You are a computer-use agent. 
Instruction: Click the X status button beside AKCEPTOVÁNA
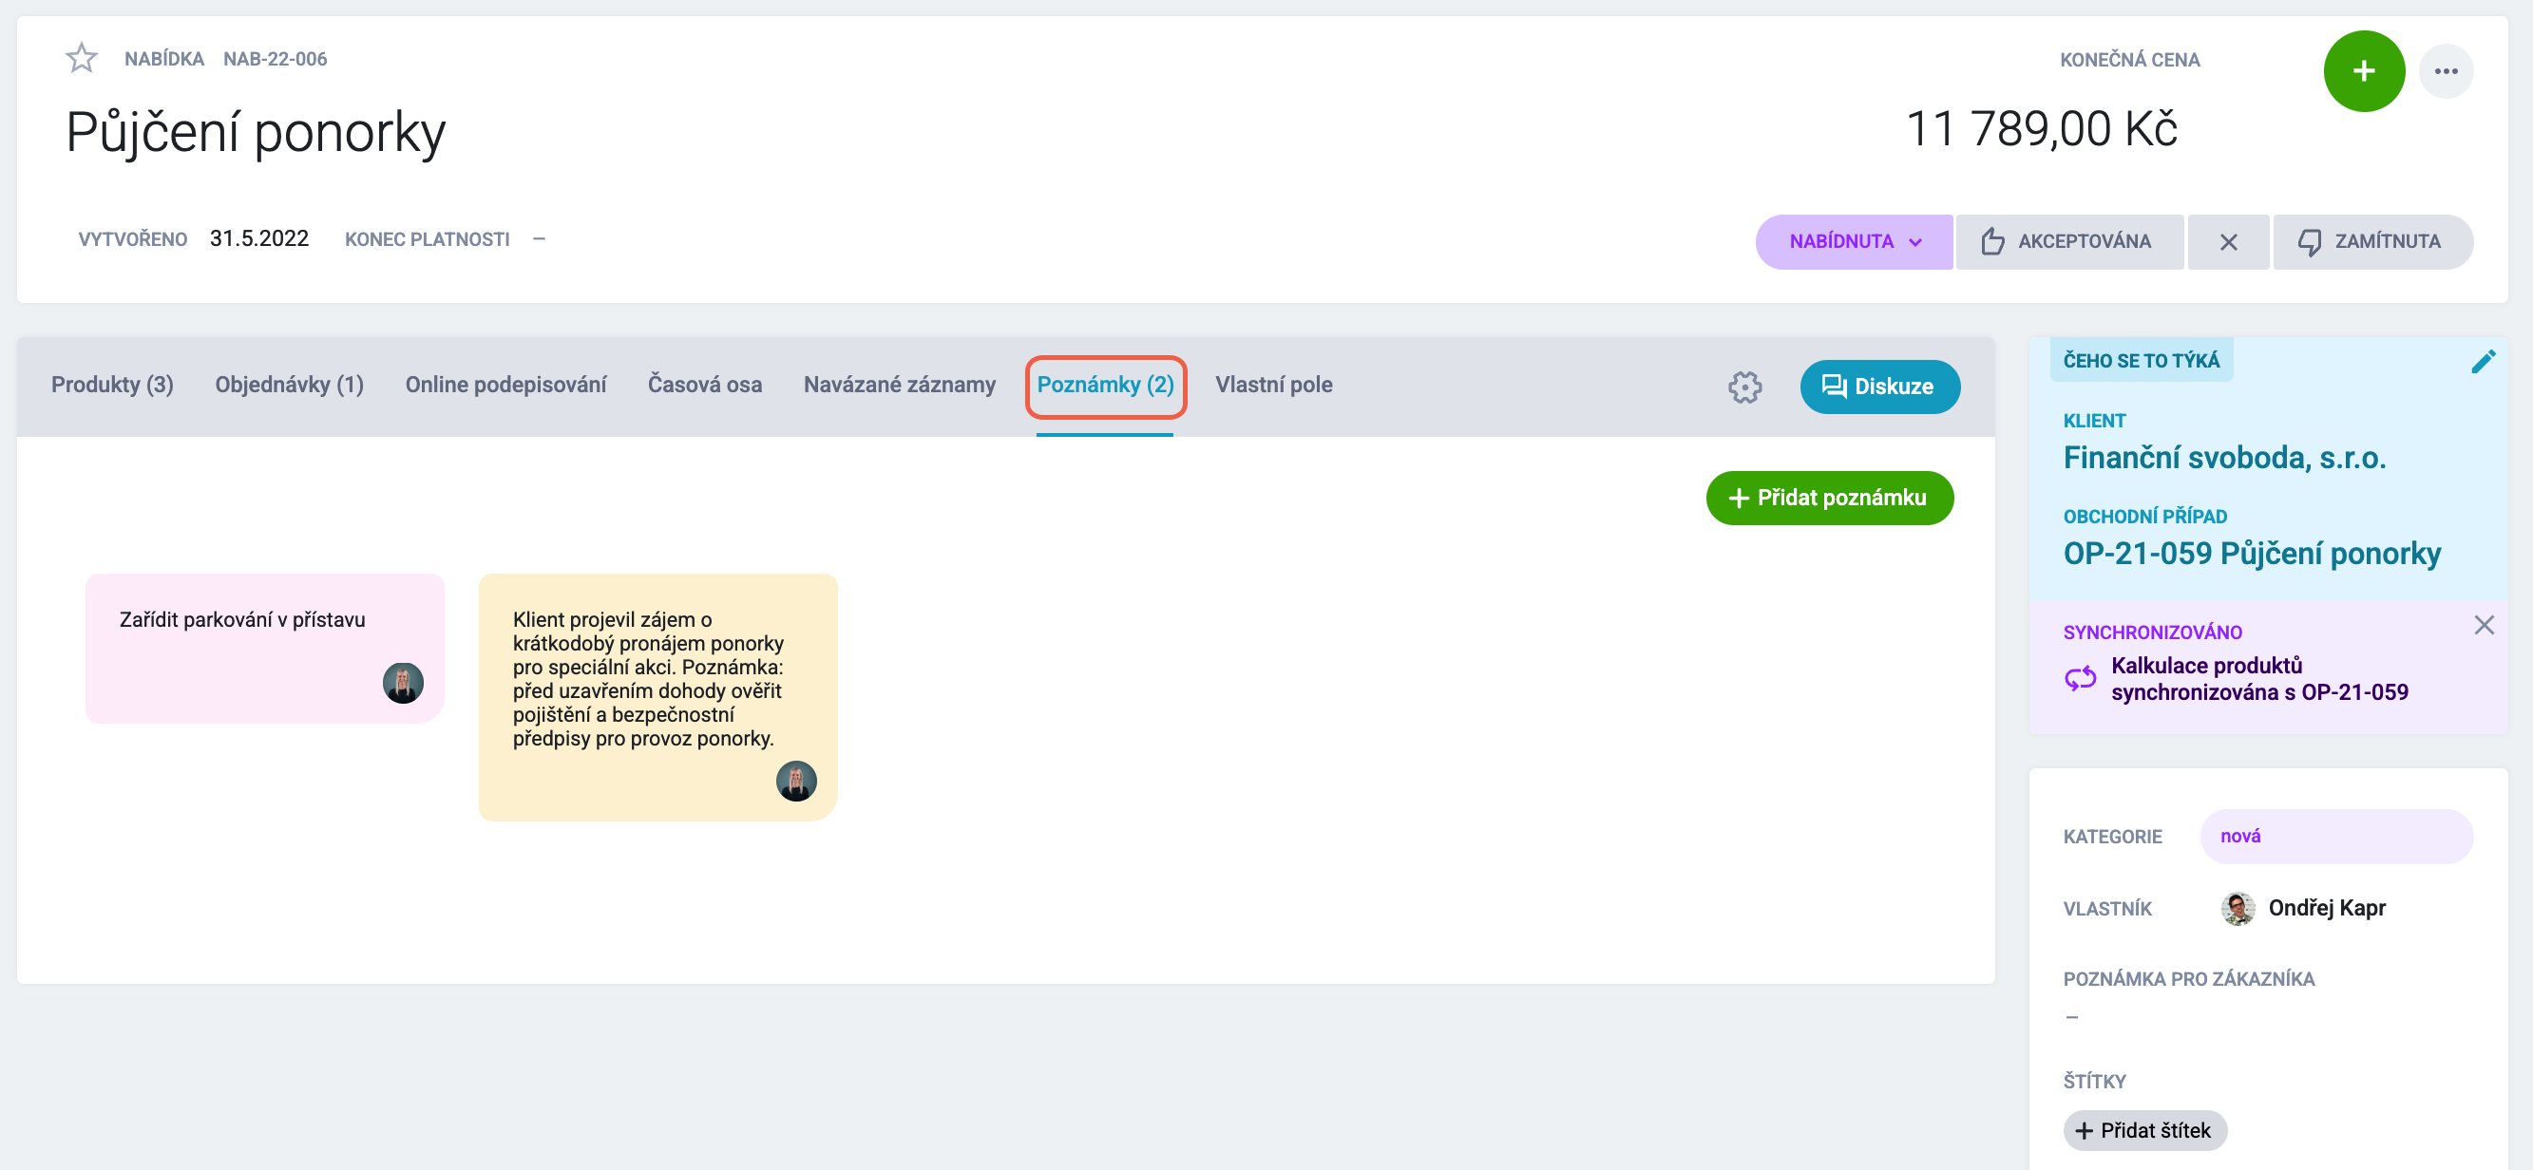click(2228, 242)
